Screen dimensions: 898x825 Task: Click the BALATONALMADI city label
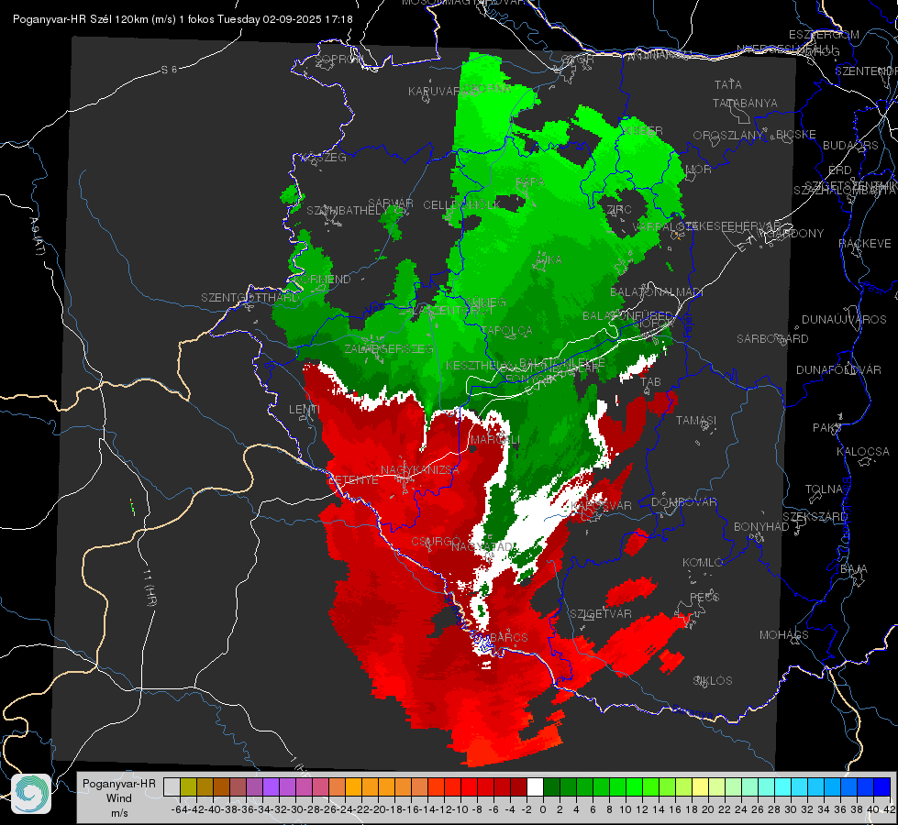pyautogui.click(x=657, y=292)
